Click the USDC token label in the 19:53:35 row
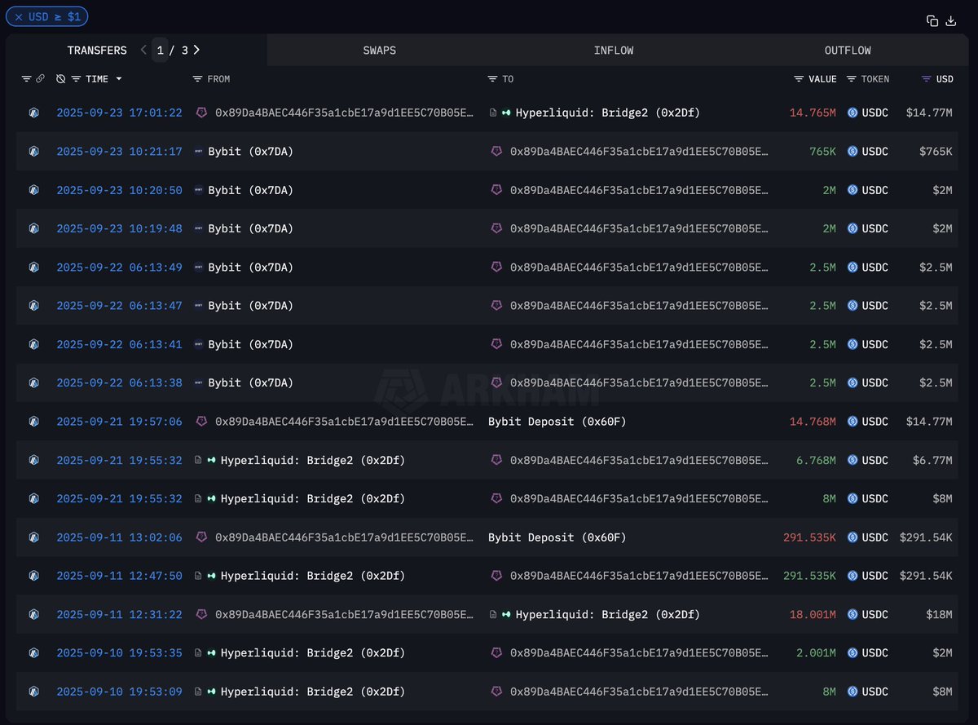This screenshot has width=978, height=725. [x=875, y=653]
